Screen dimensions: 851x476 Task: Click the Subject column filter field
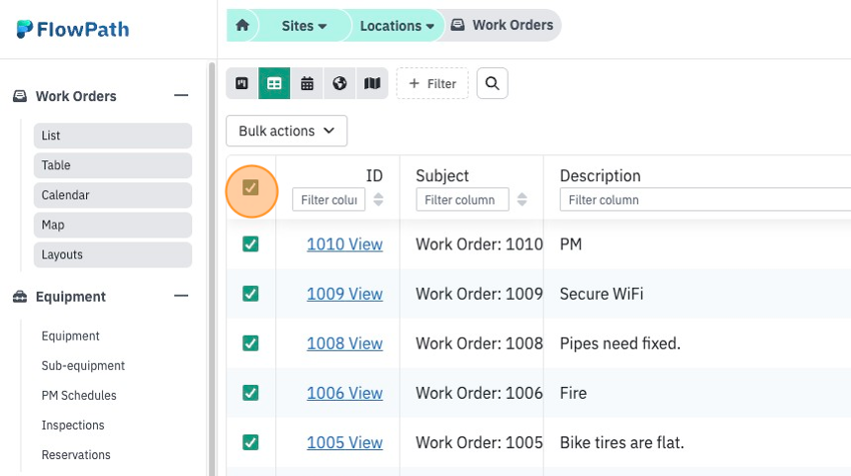[462, 199]
